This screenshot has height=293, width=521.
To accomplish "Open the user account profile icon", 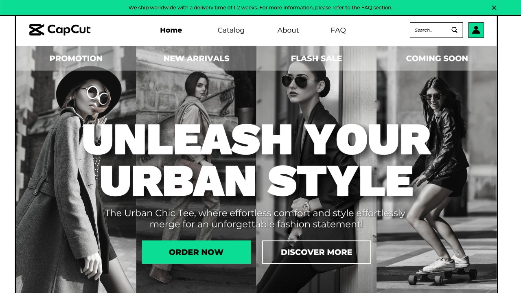I will point(476,30).
